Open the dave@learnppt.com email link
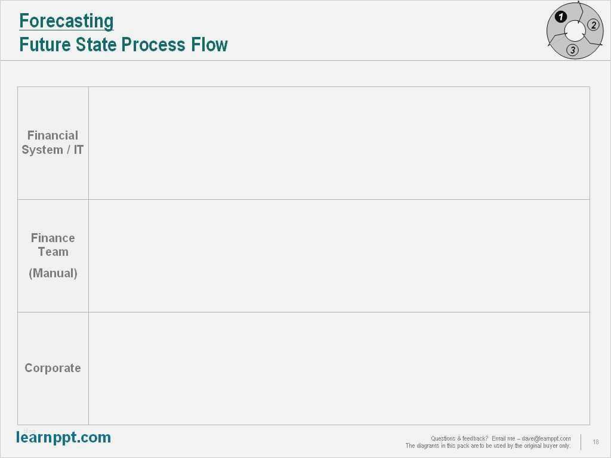 point(546,438)
